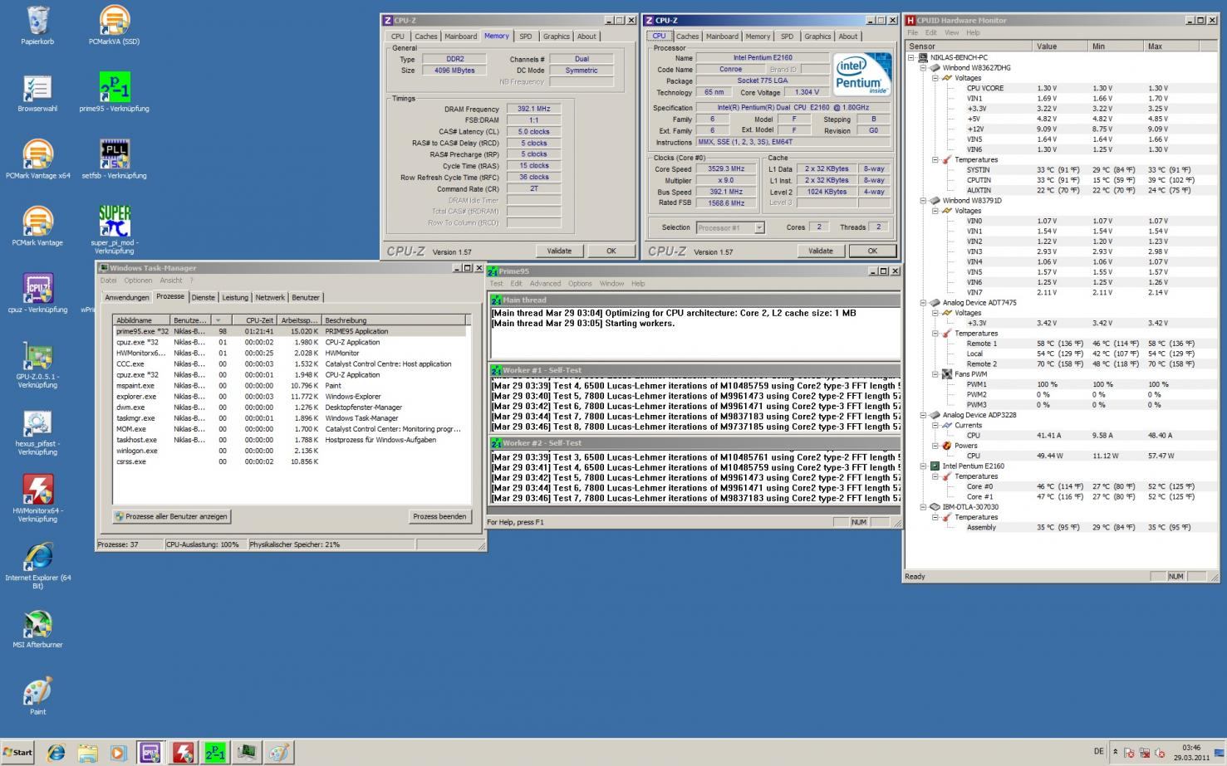Open Internet Explorer (64 Bit) desktop icon
The image size is (1227, 766).
[x=37, y=566]
